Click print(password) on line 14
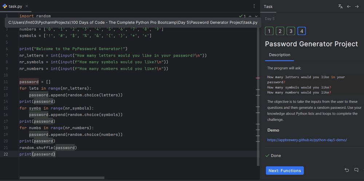364x181 pixels. click(37, 102)
